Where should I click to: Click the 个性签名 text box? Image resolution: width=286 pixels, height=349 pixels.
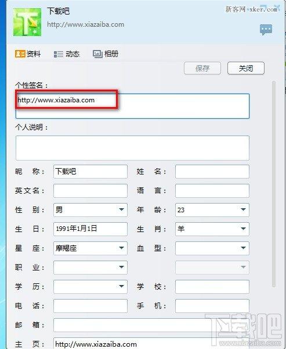click(132, 106)
